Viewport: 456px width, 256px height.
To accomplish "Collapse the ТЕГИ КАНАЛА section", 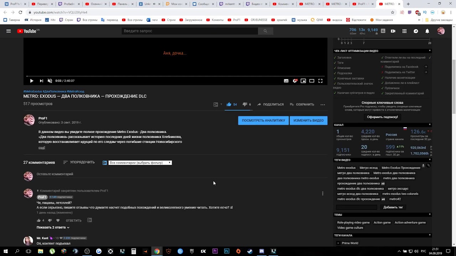I will 430,235.
